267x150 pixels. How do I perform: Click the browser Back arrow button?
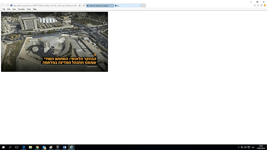pos(3,6)
